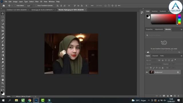Select the Healing Brush tool

click(3, 38)
